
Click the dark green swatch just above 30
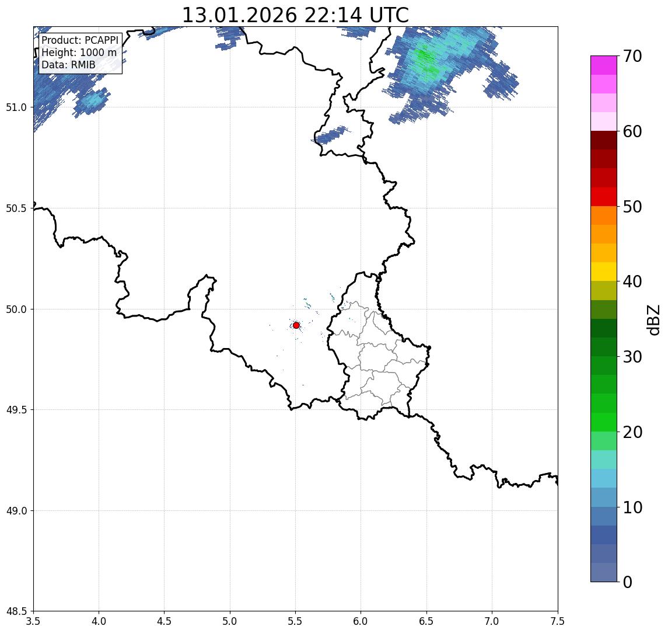click(604, 347)
